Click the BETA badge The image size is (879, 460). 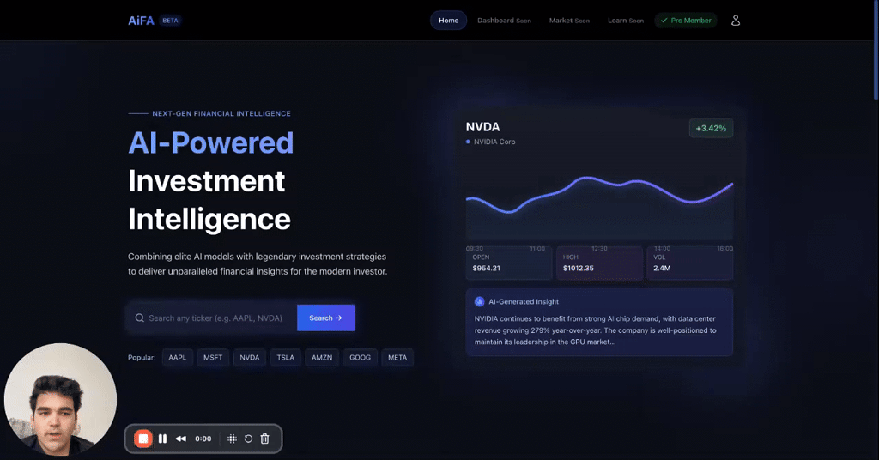[x=170, y=21]
